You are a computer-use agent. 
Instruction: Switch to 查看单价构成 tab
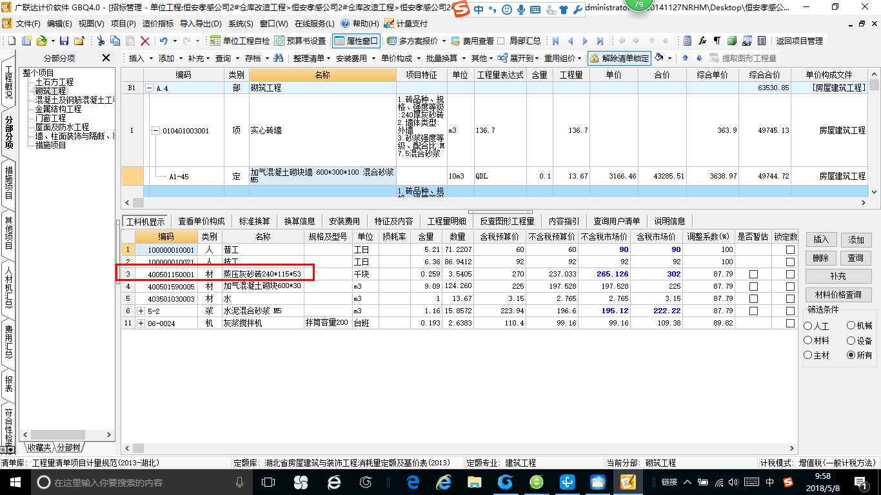tap(201, 221)
